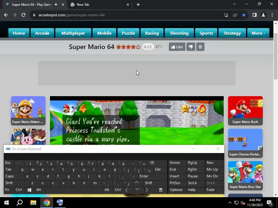Mute the Super Mario 64 tab audio
Image resolution: width=278 pixels, height=208 pixels.
pyautogui.click(x=56, y=5)
